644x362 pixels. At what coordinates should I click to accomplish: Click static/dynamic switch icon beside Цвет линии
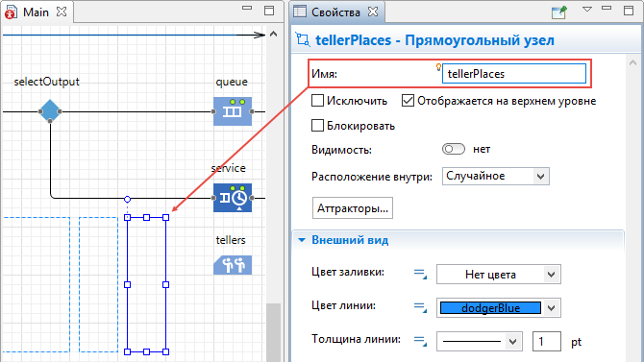pyautogui.click(x=420, y=307)
